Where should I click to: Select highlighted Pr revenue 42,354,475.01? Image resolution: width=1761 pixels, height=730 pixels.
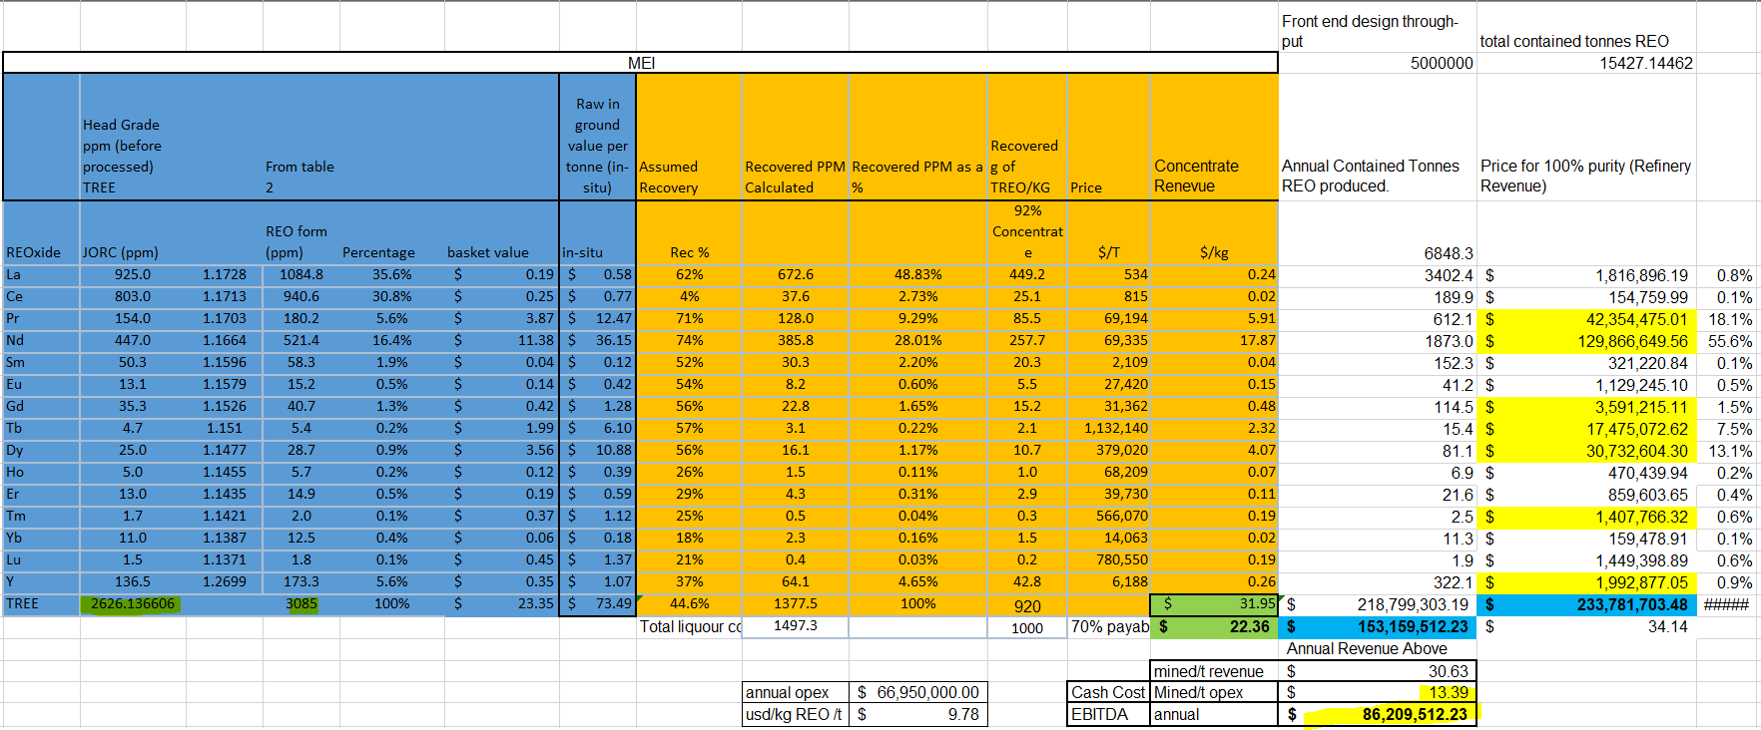click(x=1586, y=319)
